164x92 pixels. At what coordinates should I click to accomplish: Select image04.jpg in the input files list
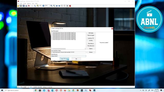tap(64, 36)
